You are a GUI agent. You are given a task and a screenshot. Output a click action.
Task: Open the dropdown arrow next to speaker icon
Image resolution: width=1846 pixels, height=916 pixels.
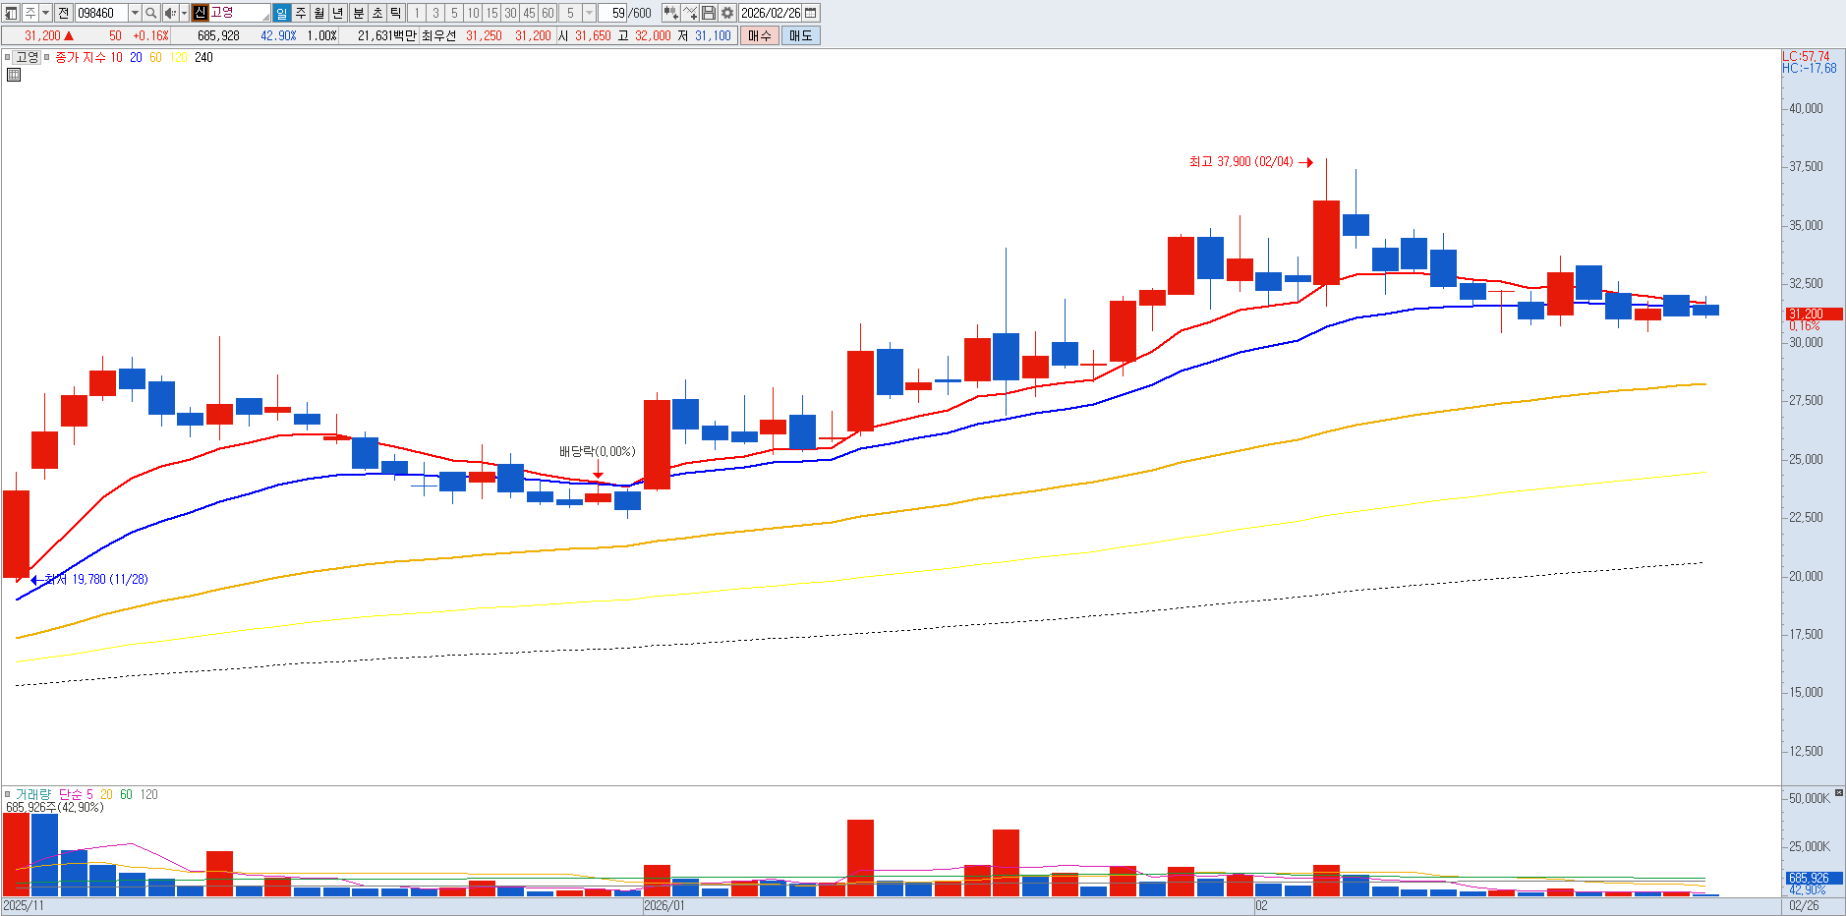click(184, 13)
